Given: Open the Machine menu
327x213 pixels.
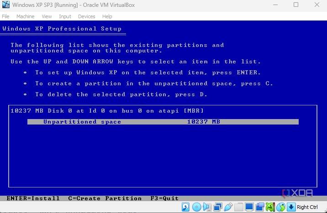Looking at the screenshot, I should tap(25, 16).
